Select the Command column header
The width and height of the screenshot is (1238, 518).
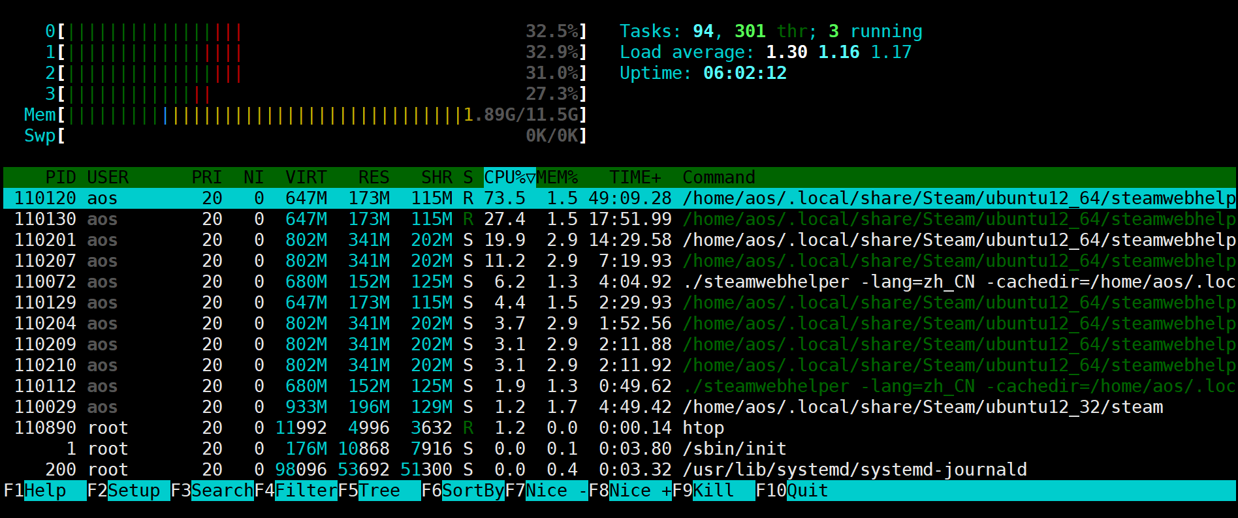coord(718,177)
